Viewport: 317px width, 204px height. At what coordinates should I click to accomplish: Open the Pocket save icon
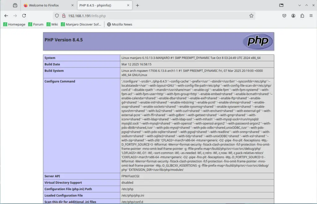click(284, 15)
